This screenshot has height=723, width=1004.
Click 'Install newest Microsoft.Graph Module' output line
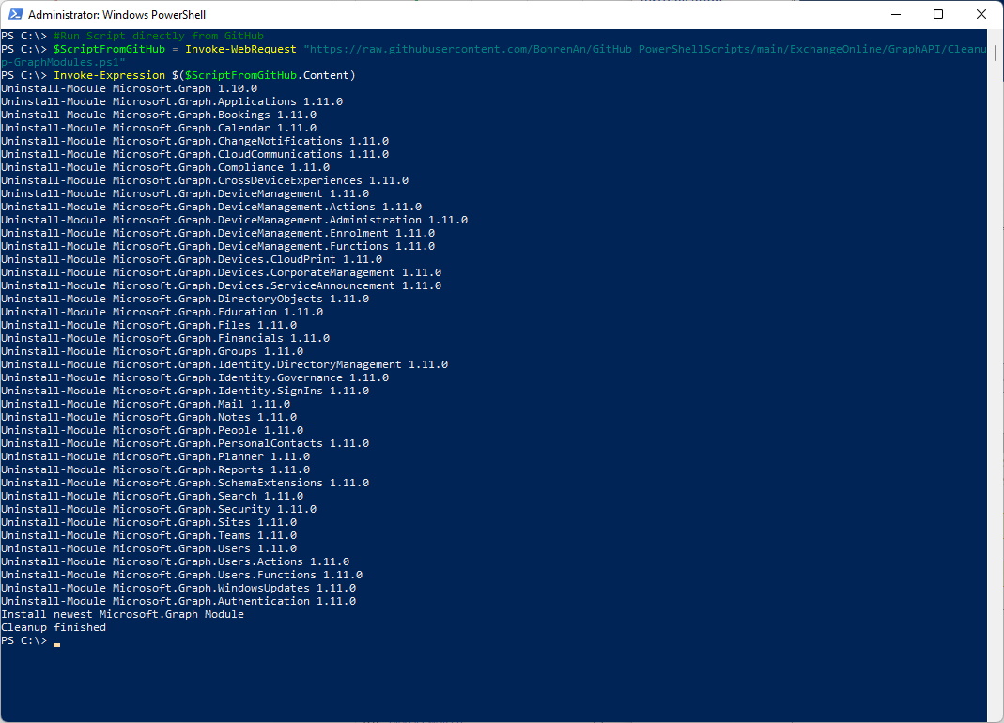tap(122, 613)
